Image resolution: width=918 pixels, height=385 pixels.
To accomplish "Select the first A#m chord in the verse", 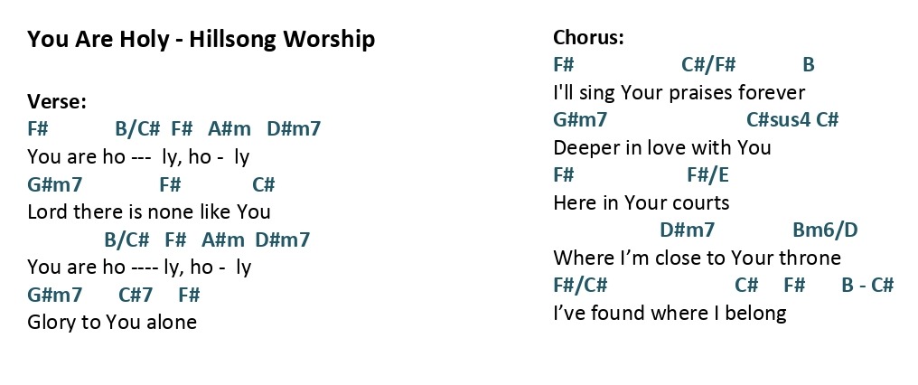I will (229, 128).
